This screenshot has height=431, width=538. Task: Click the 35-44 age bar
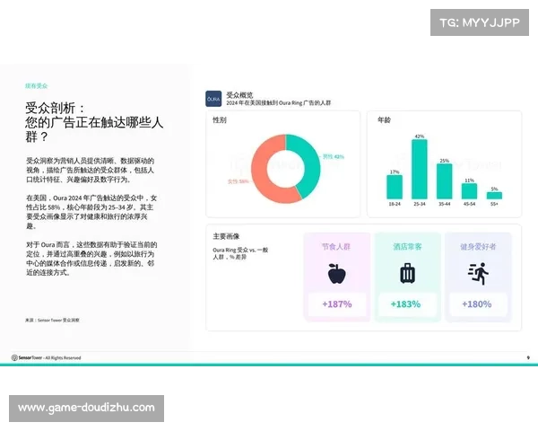coord(445,181)
